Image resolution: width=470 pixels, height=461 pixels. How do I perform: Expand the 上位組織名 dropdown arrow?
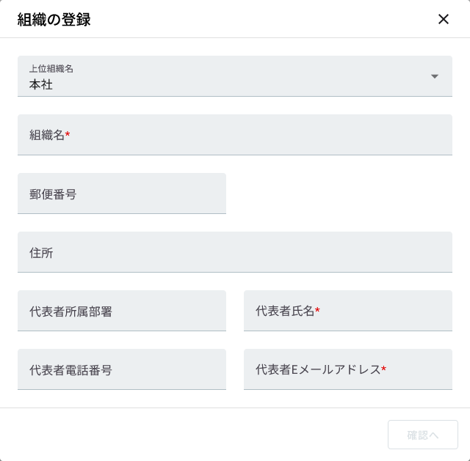(434, 76)
